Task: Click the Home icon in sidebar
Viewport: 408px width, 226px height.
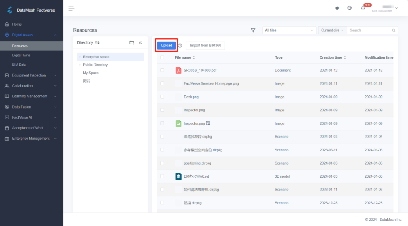Action: [x=7, y=24]
